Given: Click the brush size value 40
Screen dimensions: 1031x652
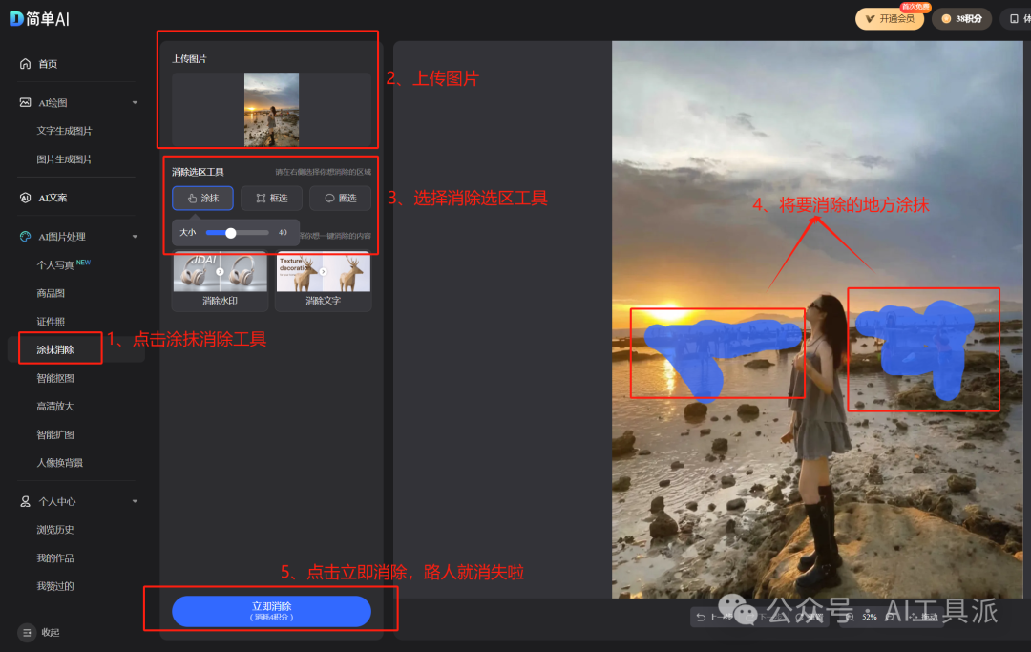Looking at the screenshot, I should pos(283,233).
